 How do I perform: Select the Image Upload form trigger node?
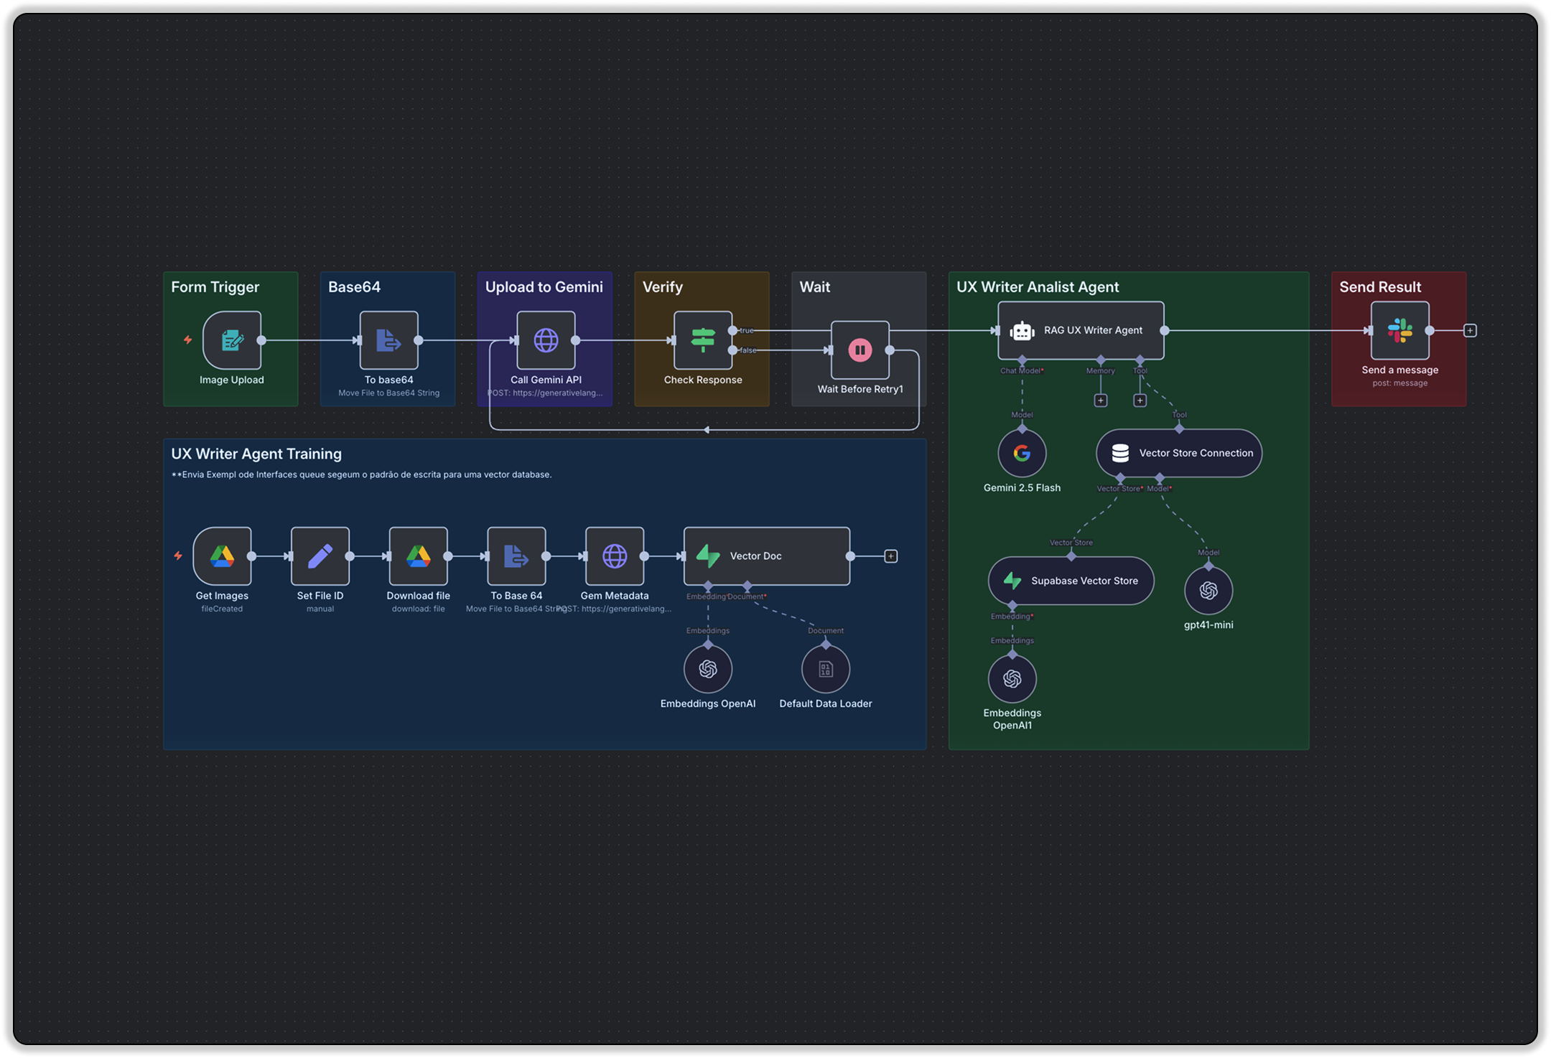[x=232, y=340]
